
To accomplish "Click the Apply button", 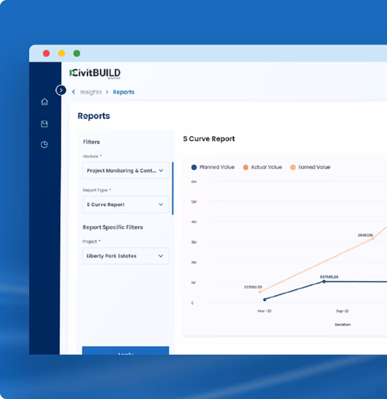I will click(126, 351).
